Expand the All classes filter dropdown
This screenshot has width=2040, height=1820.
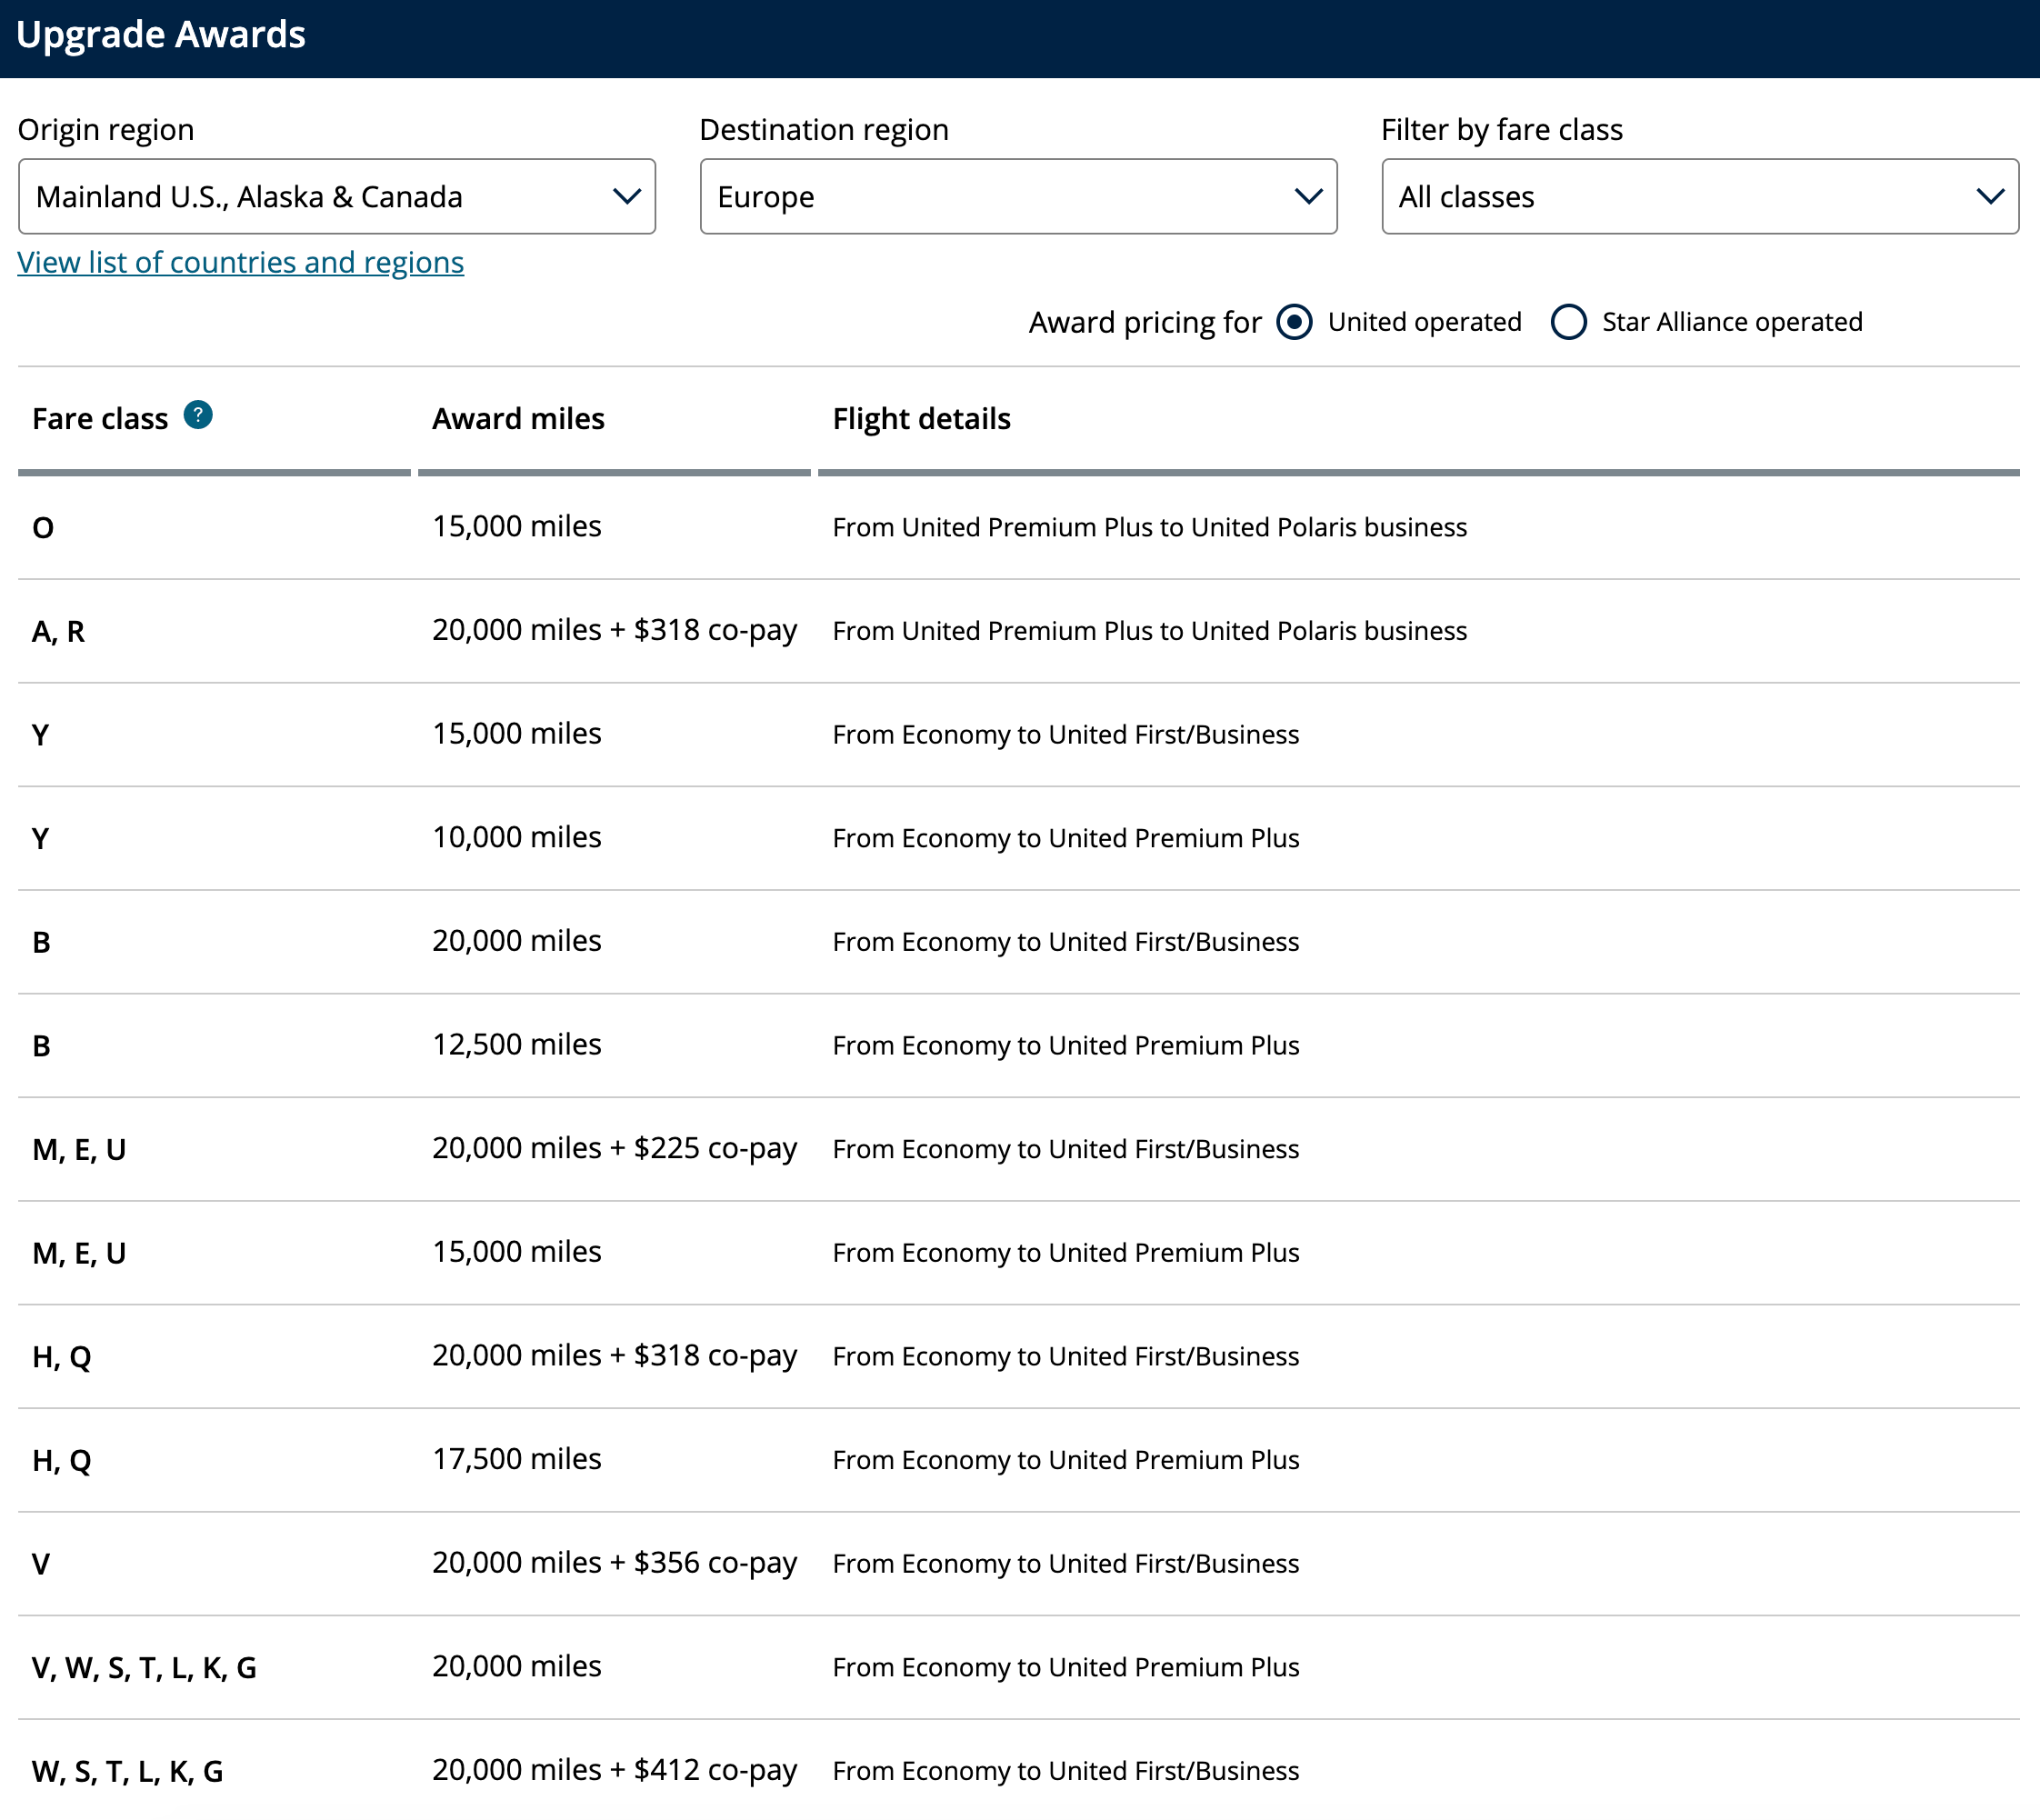[x=1699, y=196]
